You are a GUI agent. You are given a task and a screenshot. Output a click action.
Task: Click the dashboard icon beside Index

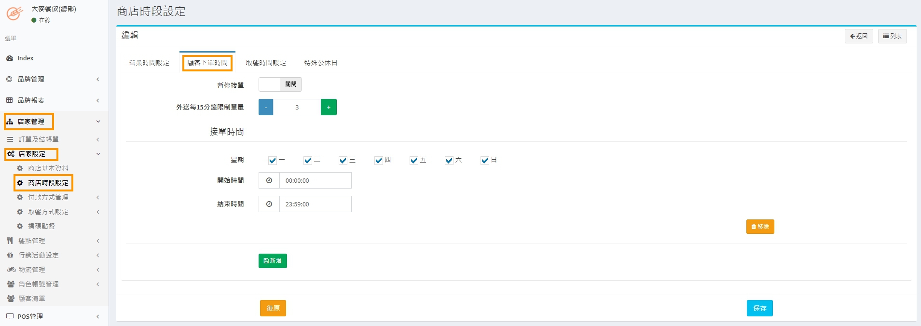[10, 58]
